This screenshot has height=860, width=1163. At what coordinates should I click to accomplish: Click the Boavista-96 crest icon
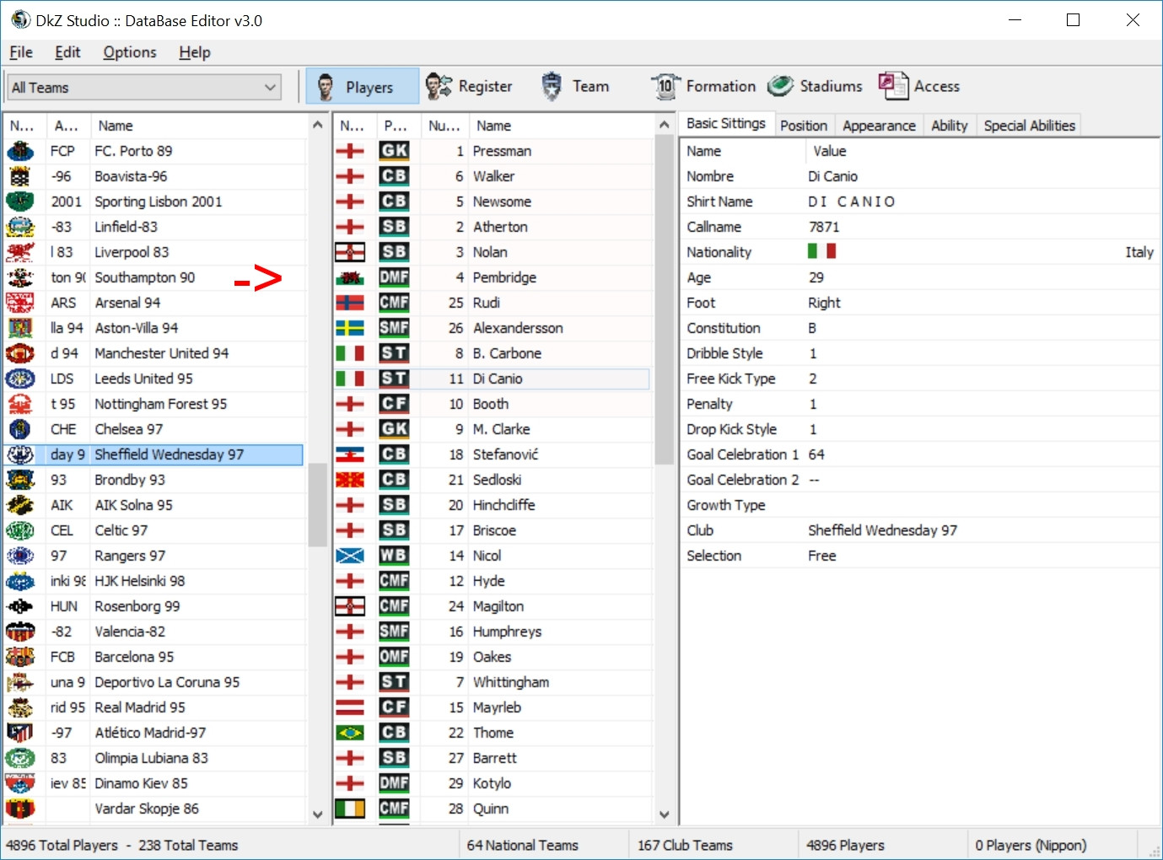point(20,176)
